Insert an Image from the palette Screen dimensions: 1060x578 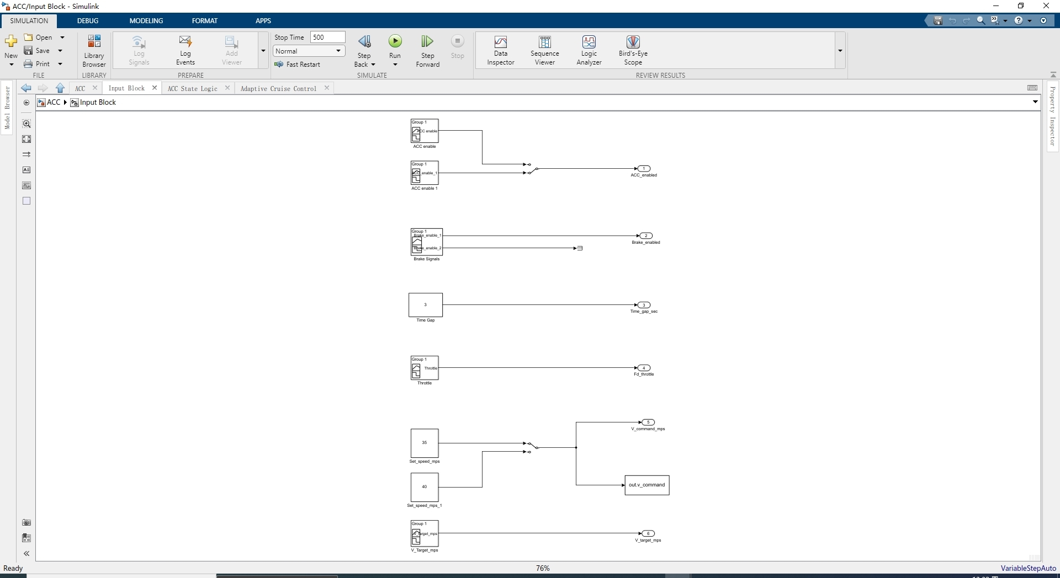[26, 185]
